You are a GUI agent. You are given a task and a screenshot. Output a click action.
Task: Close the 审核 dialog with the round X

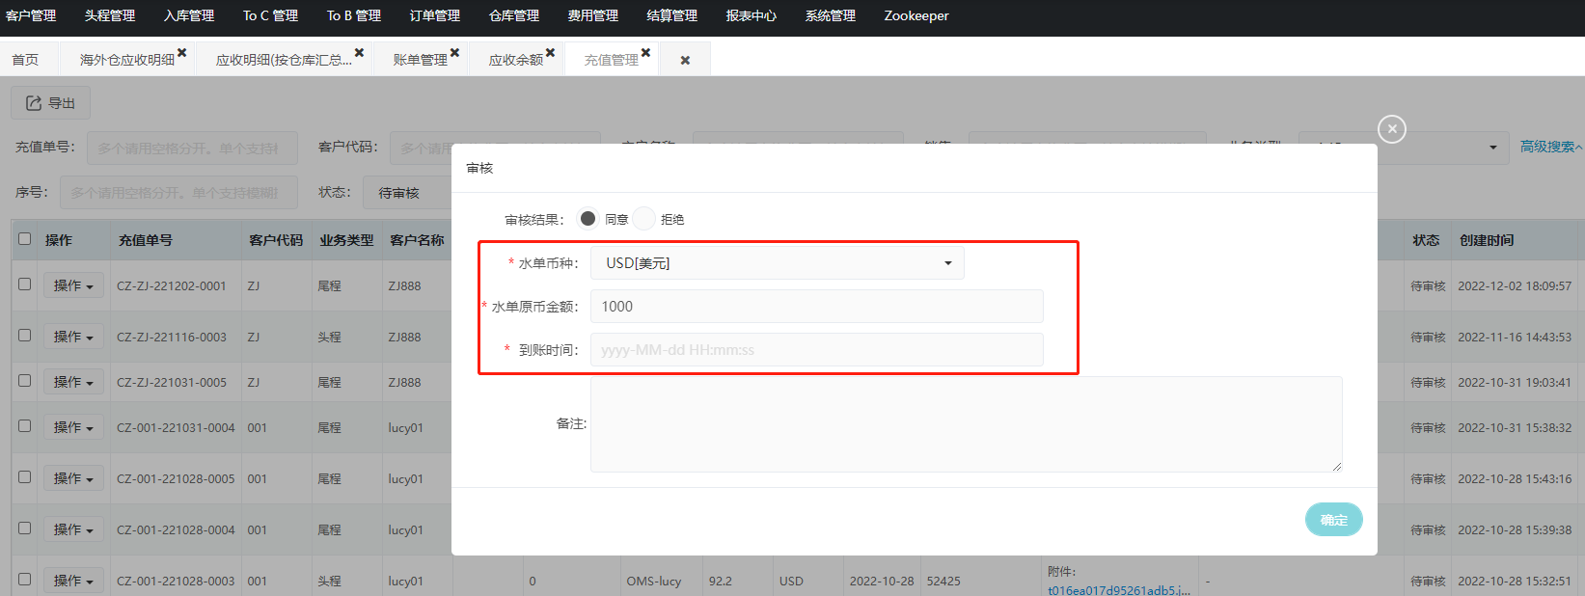click(1391, 128)
